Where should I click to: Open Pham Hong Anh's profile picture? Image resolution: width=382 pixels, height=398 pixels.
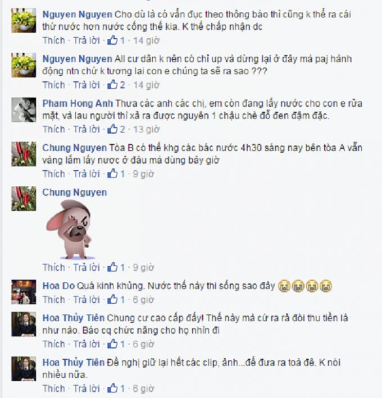[x=24, y=109]
